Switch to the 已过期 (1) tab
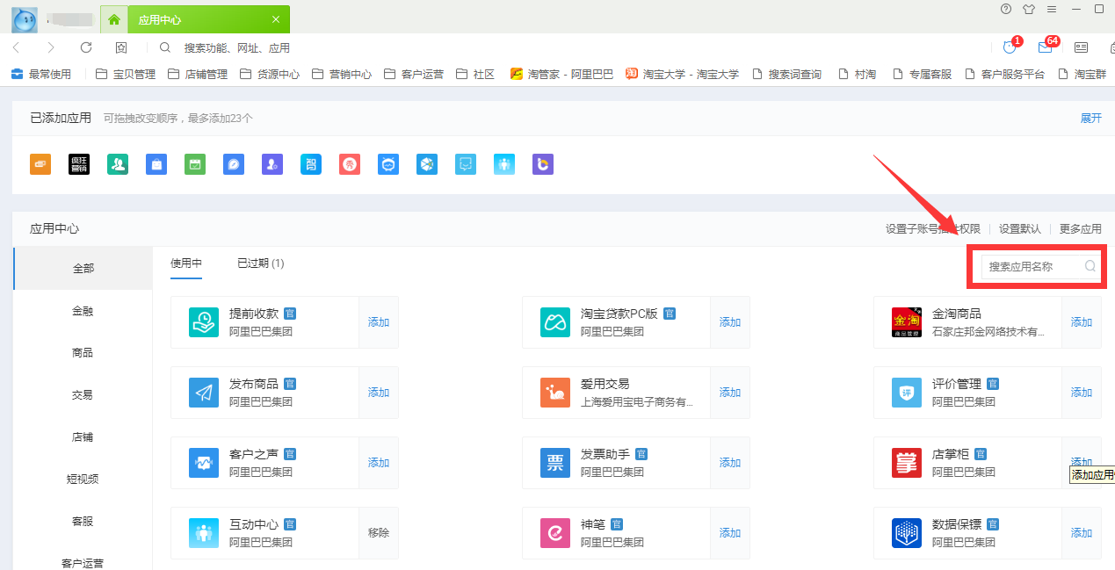The image size is (1115, 570). click(x=261, y=263)
